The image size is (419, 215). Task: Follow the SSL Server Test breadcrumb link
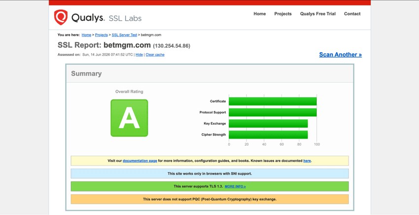124,35
